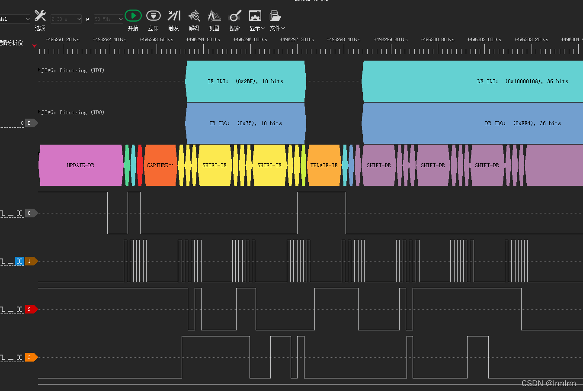Select the DR TDO (0xFF4) 36 bits annotation
This screenshot has height=391, width=583.
coord(472,123)
